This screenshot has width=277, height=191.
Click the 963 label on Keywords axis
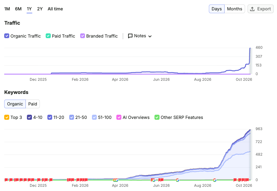[x=259, y=129]
